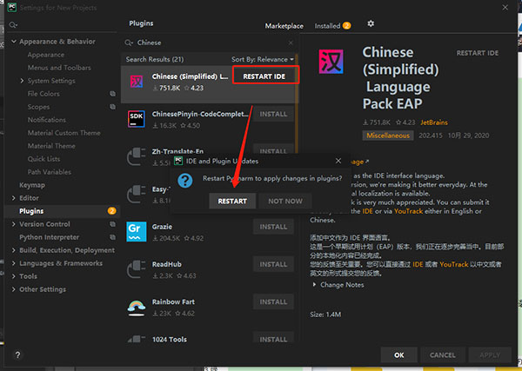Image resolution: width=522 pixels, height=371 pixels.
Task: Switch to the Installed tab
Action: point(332,26)
